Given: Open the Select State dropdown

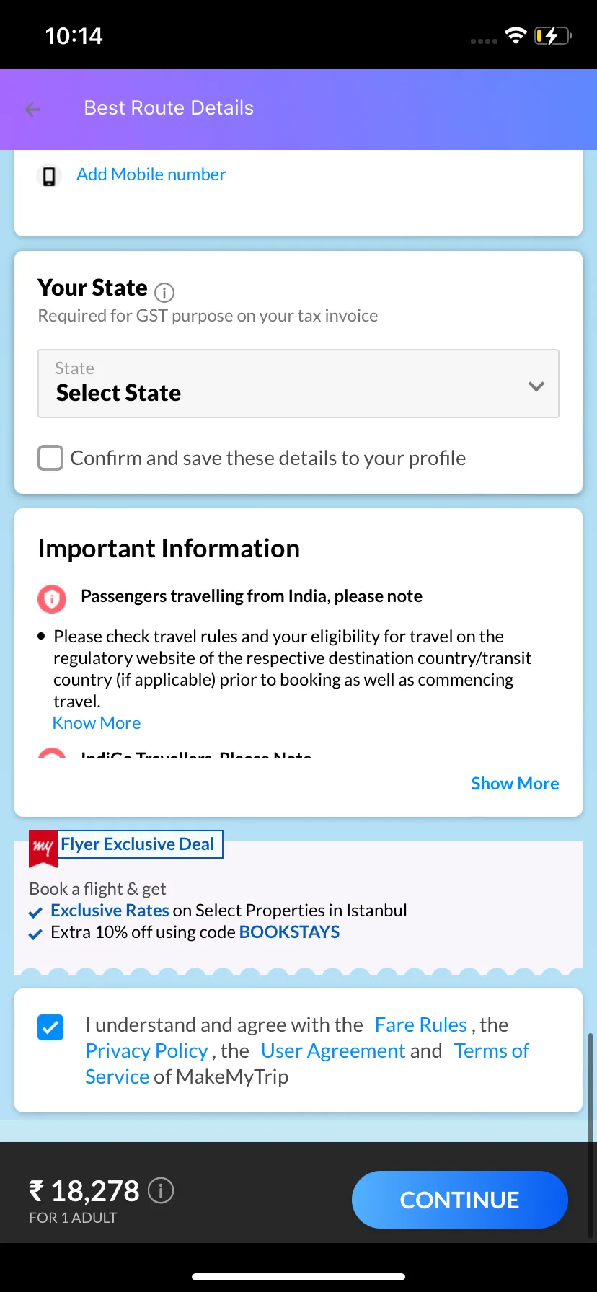Looking at the screenshot, I should click(x=298, y=384).
